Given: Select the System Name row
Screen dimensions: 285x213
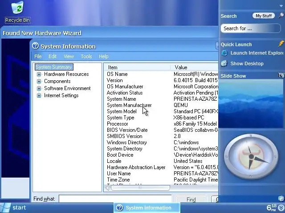Looking at the screenshot, I should point(162,99).
